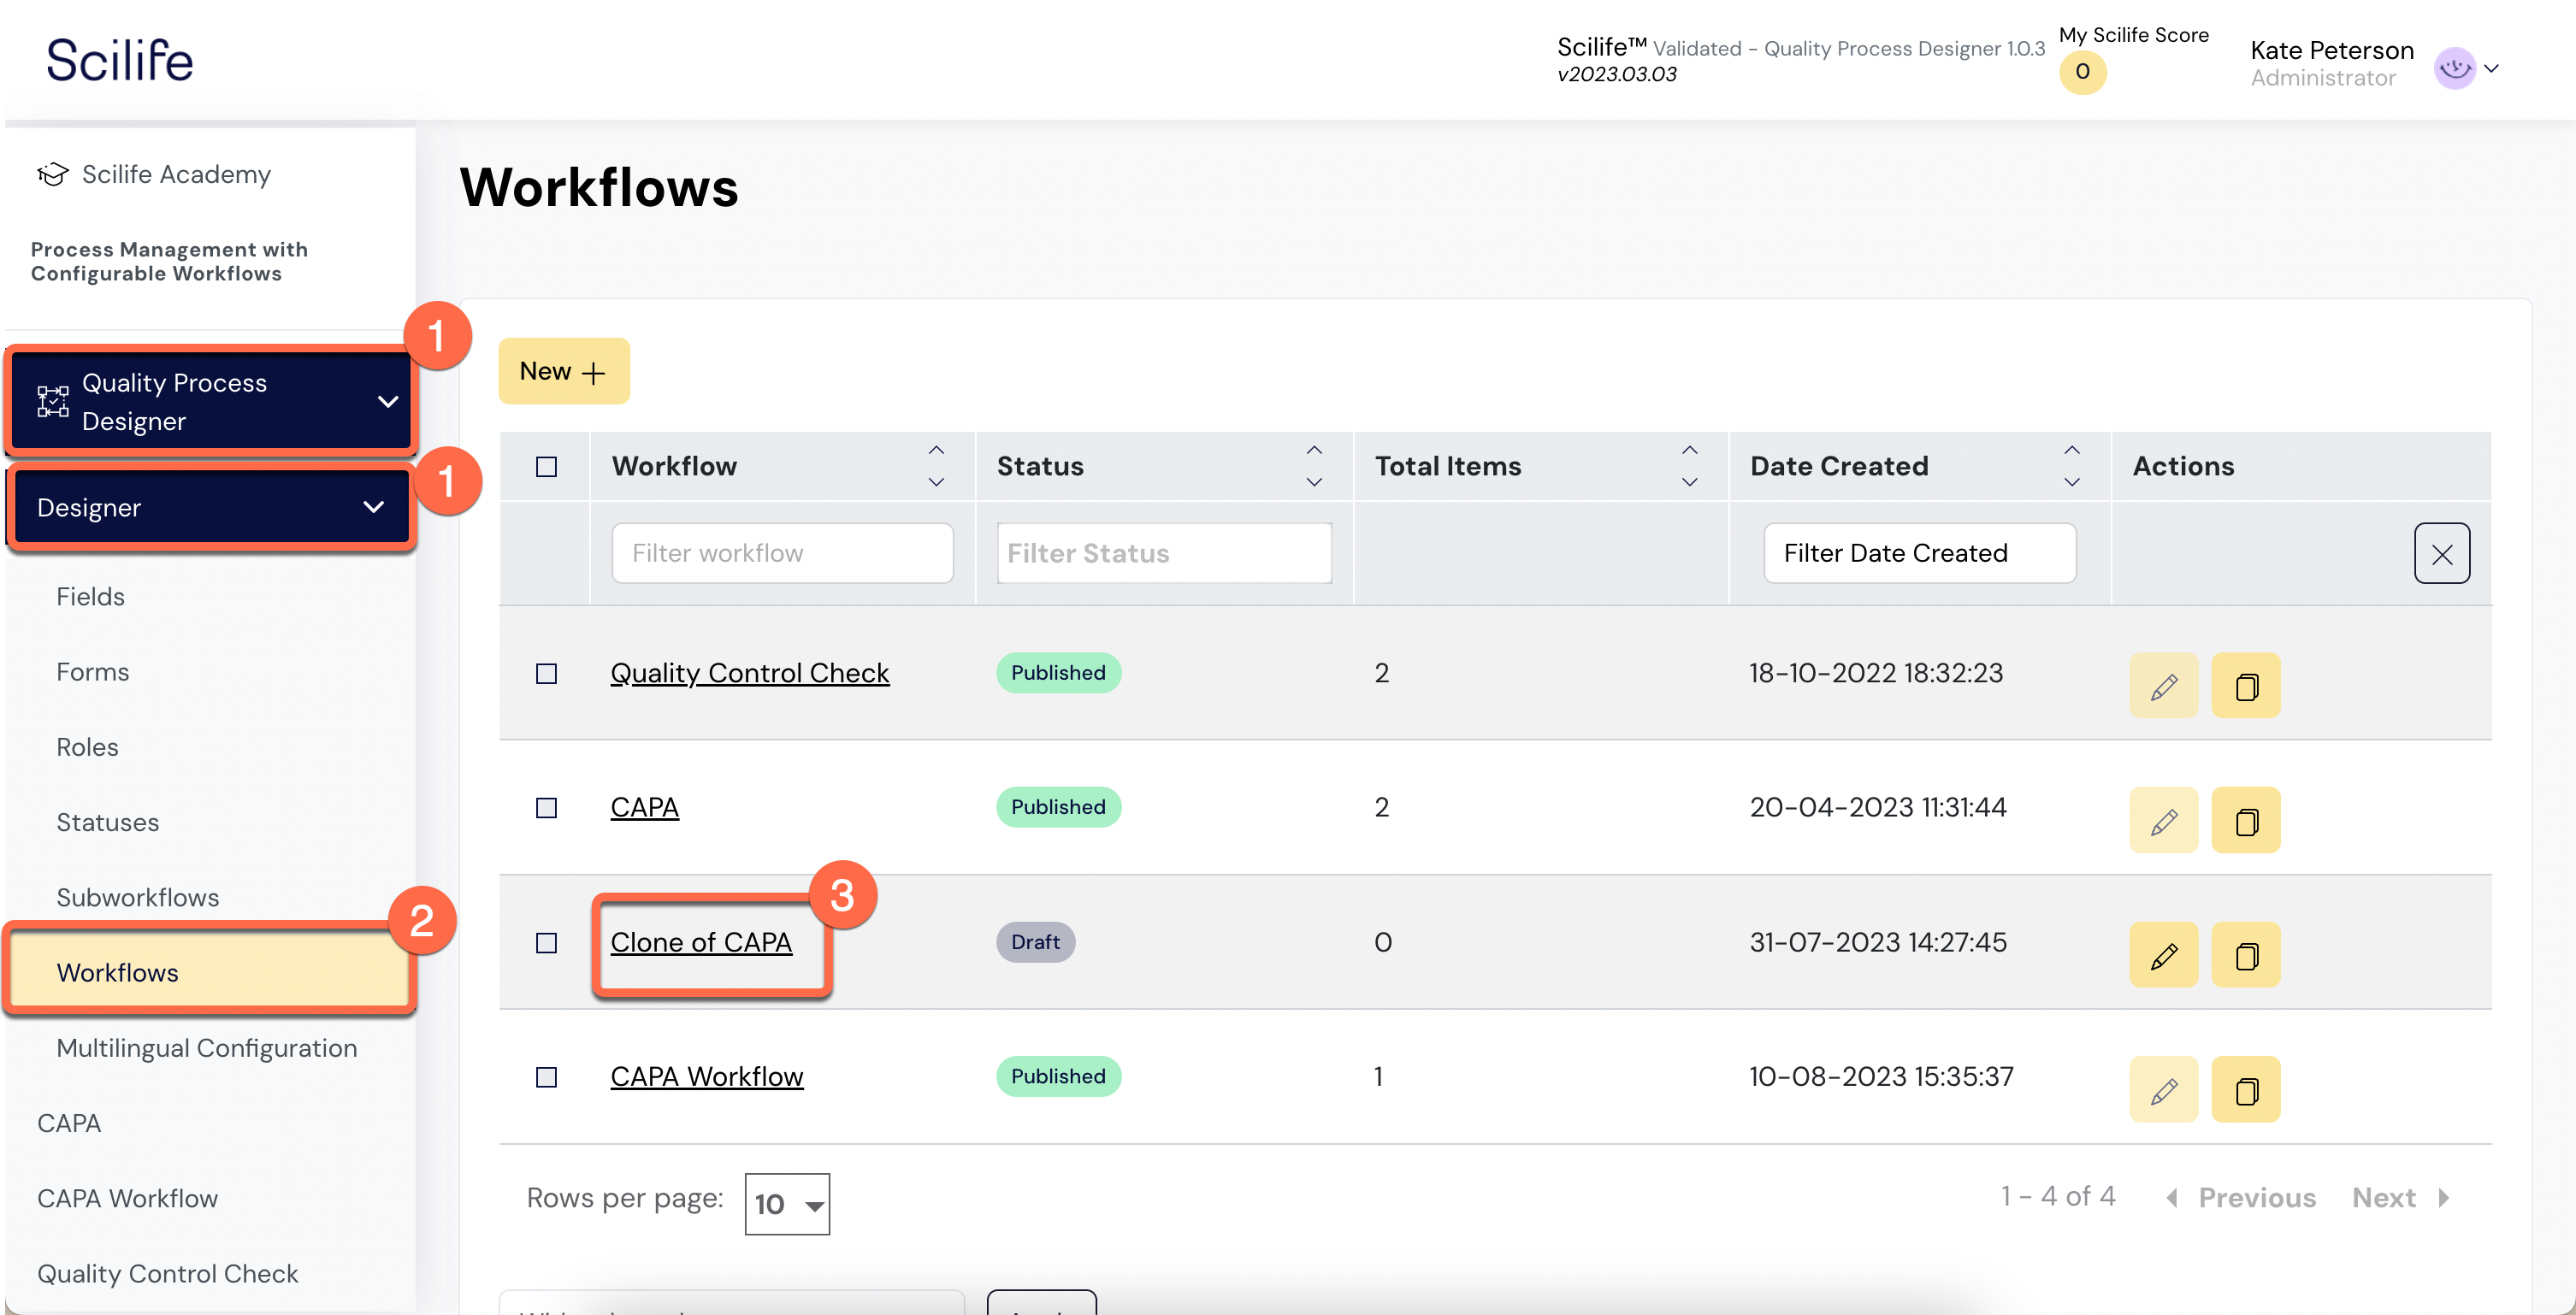Image resolution: width=2576 pixels, height=1315 pixels.
Task: Click Published badge in Quality Control Check row
Action: click(1058, 673)
